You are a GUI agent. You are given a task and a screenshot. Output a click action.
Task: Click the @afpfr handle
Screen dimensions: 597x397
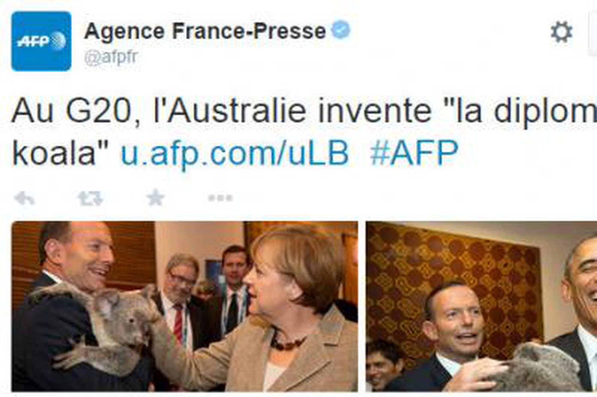click(x=111, y=57)
